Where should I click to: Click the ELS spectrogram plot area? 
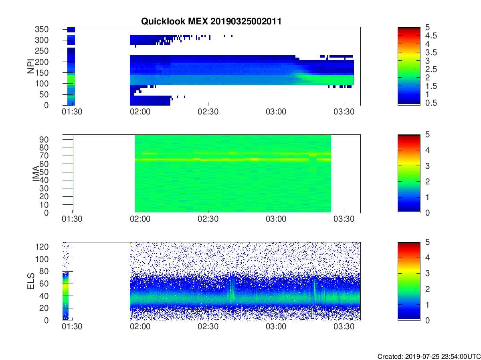[212, 281]
